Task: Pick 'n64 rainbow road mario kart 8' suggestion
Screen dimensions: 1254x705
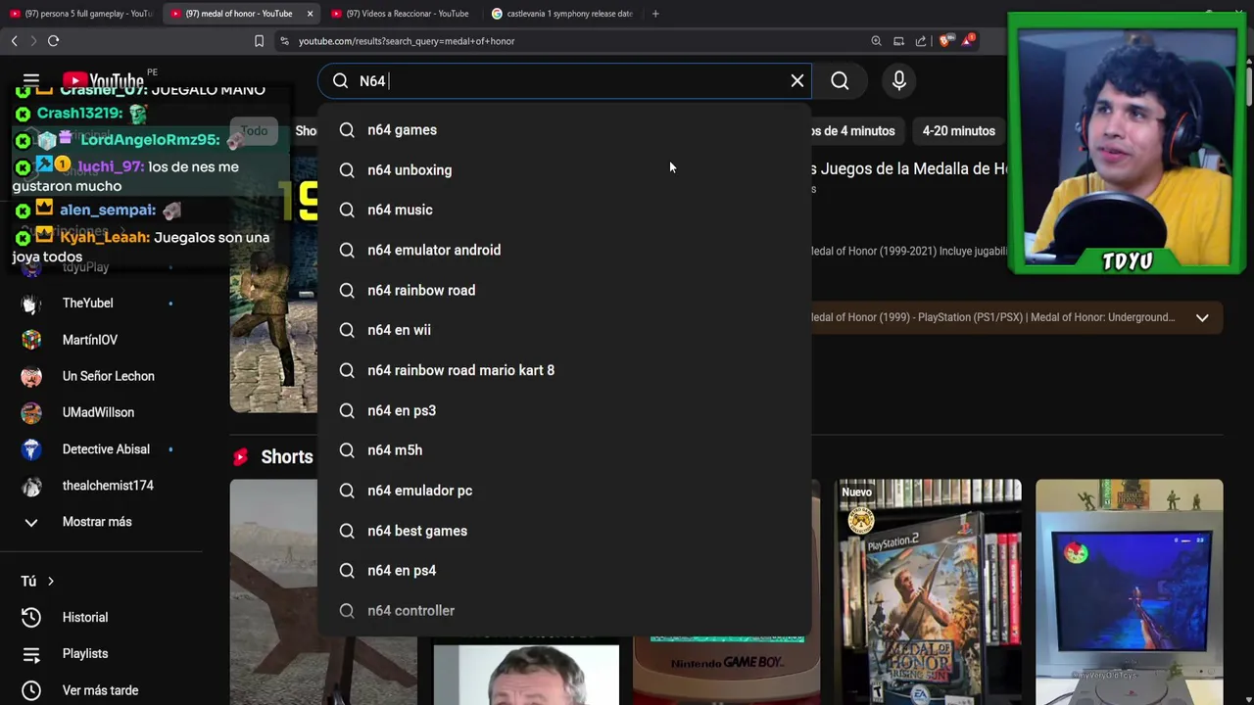Action: pos(564,370)
